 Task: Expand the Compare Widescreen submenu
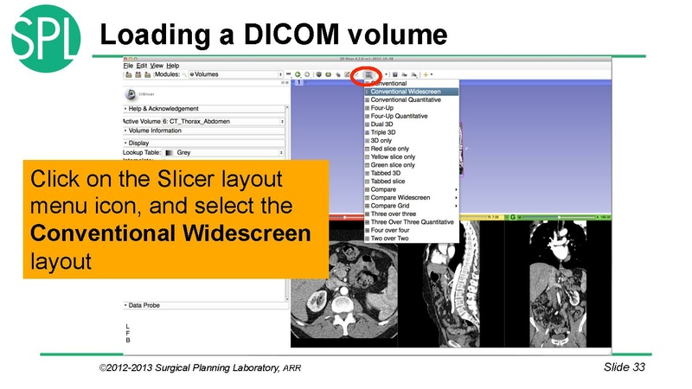coord(412,198)
